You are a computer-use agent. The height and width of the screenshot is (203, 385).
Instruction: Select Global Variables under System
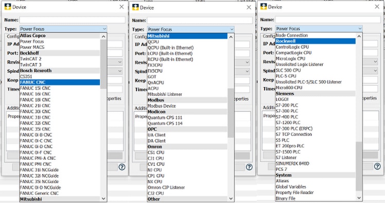pos(291,187)
